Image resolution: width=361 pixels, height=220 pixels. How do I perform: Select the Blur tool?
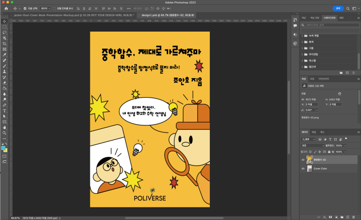click(4, 94)
